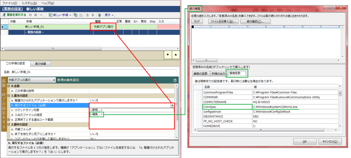Click the 値 column header
The width and height of the screenshot is (351, 158).
(x=295, y=87)
